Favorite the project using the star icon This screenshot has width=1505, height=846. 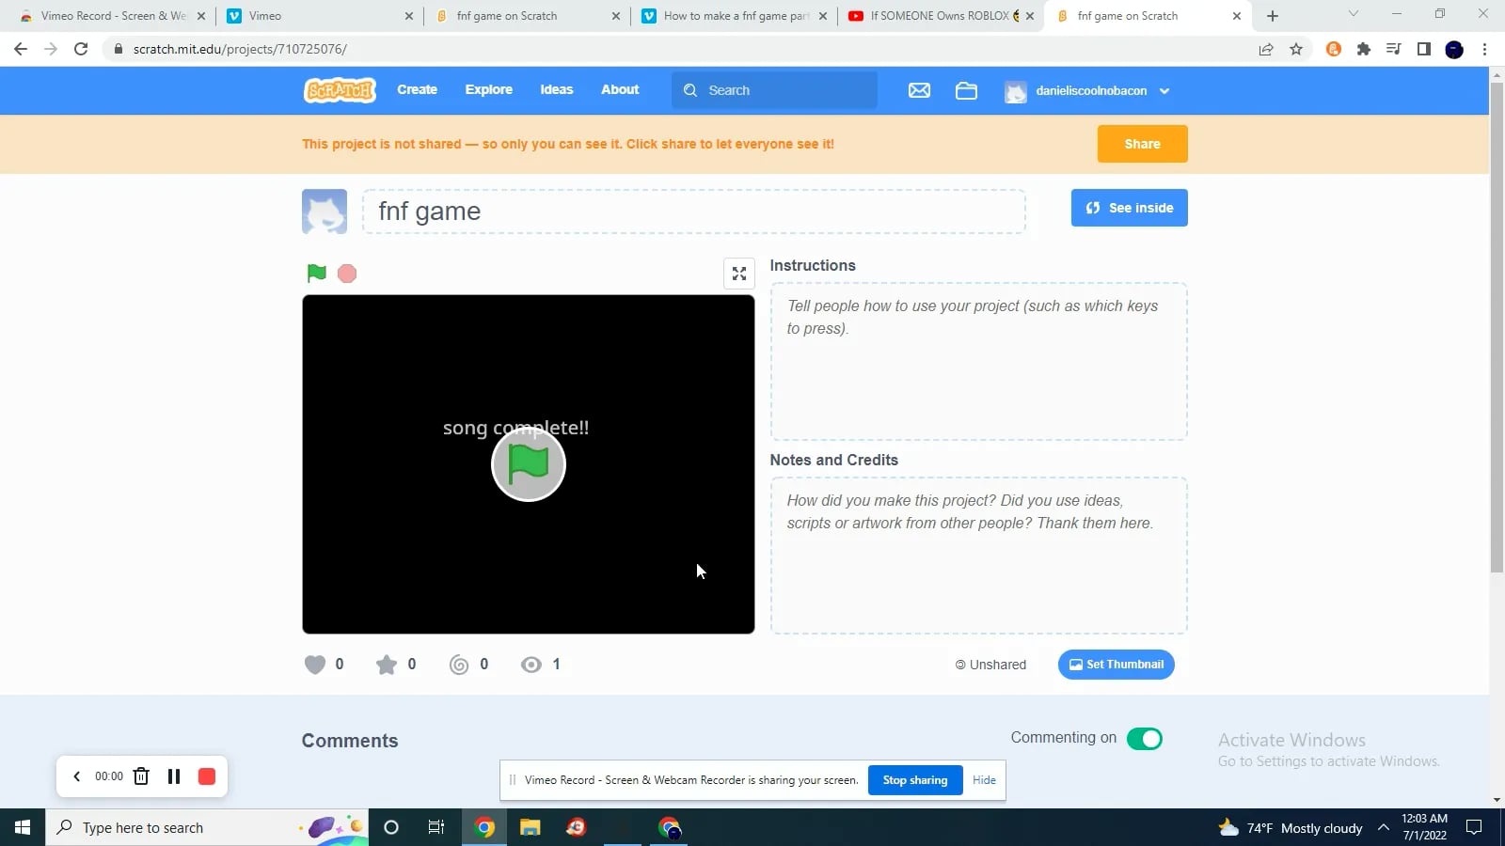coord(386,664)
